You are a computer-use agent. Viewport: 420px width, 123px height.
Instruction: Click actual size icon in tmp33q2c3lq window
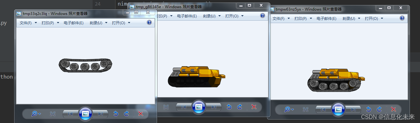53,114
